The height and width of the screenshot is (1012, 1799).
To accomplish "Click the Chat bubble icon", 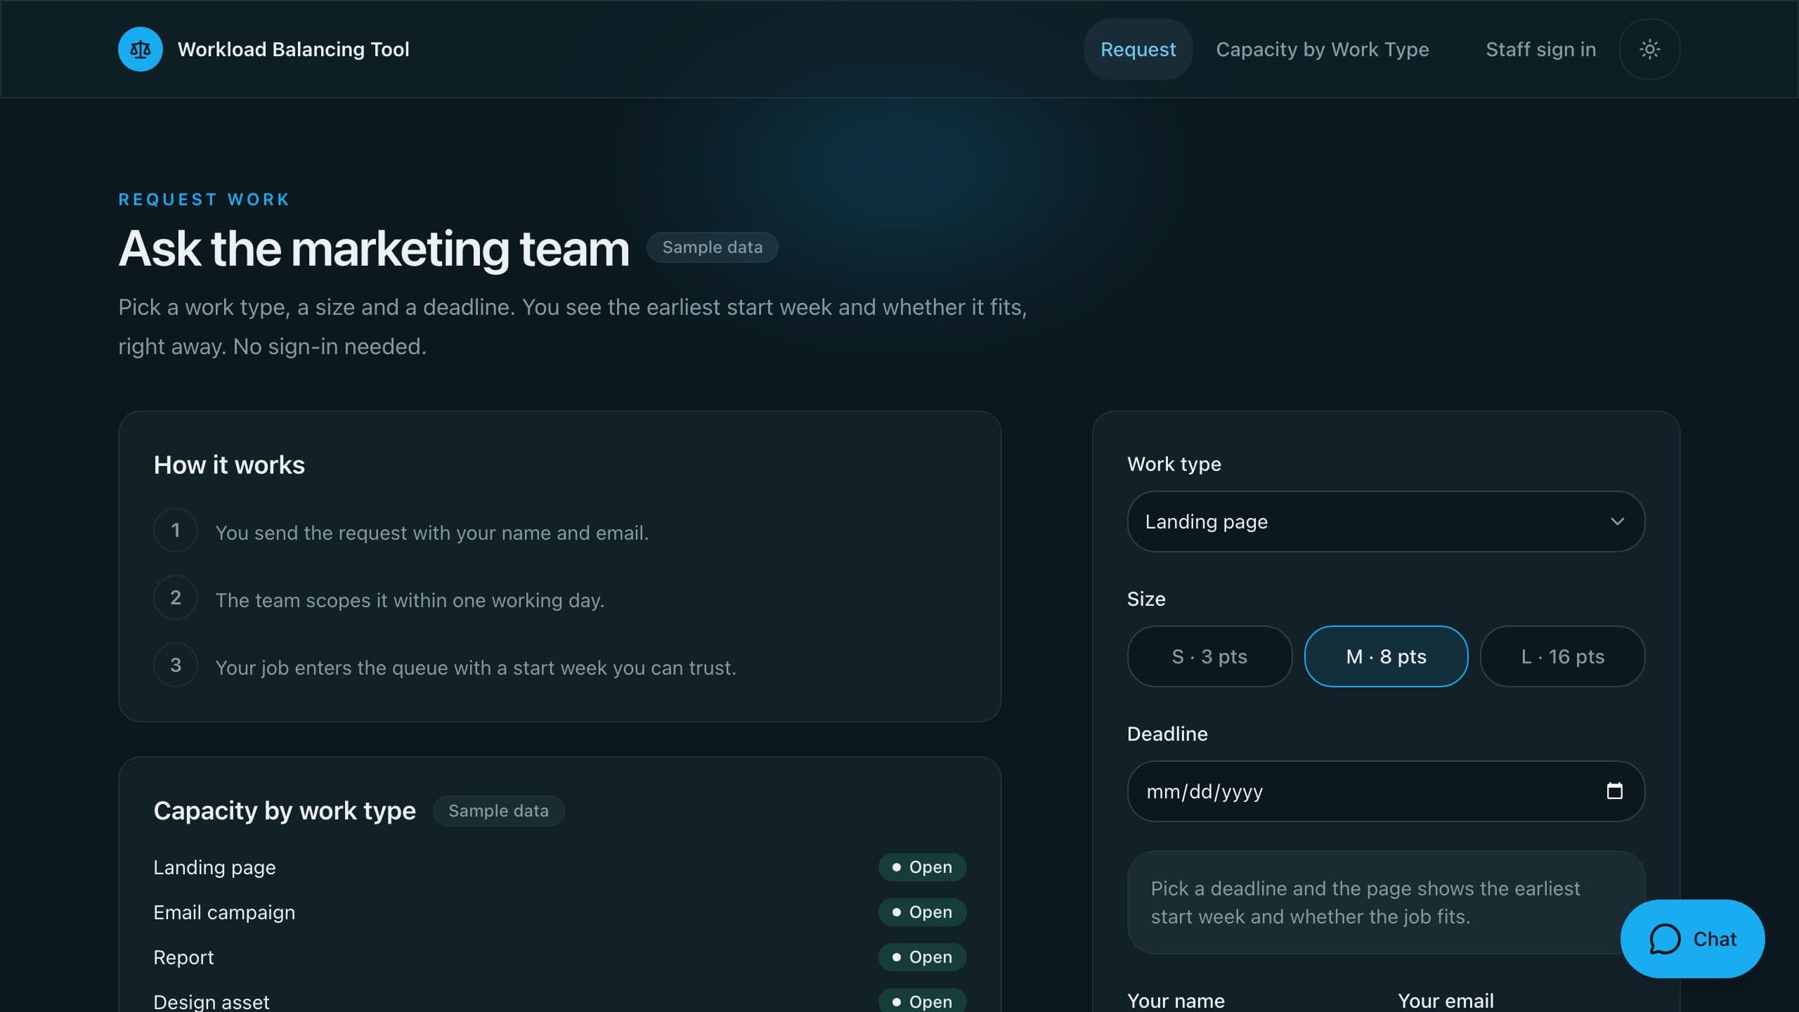I will pos(1665,939).
